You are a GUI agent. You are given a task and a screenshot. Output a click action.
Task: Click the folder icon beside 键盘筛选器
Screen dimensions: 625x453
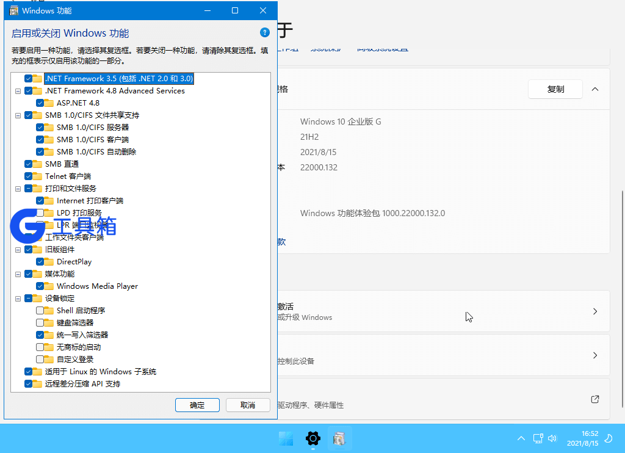pyautogui.click(x=49, y=322)
